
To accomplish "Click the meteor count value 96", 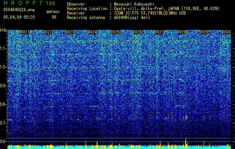I will [54, 17].
